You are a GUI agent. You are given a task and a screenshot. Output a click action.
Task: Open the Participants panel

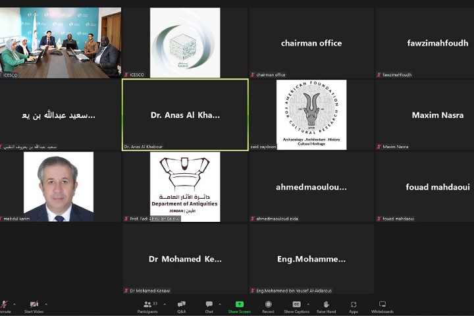point(147,305)
